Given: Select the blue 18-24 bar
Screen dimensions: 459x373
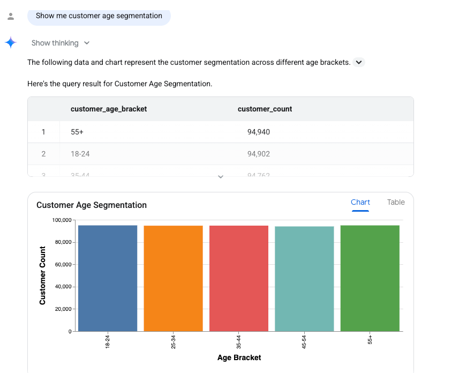Looking at the screenshot, I should coord(108,278).
